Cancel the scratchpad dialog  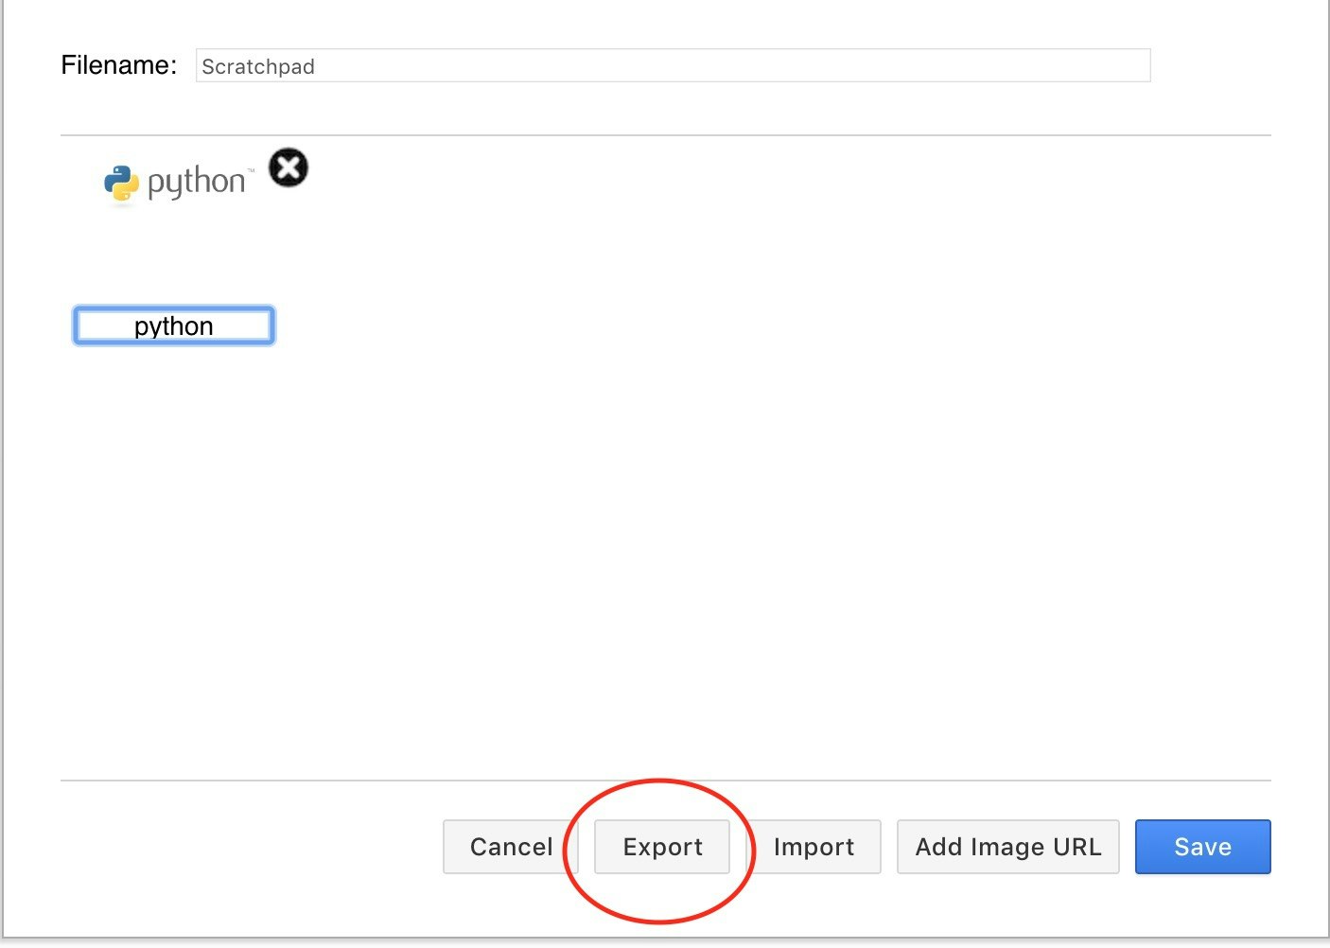coord(511,847)
